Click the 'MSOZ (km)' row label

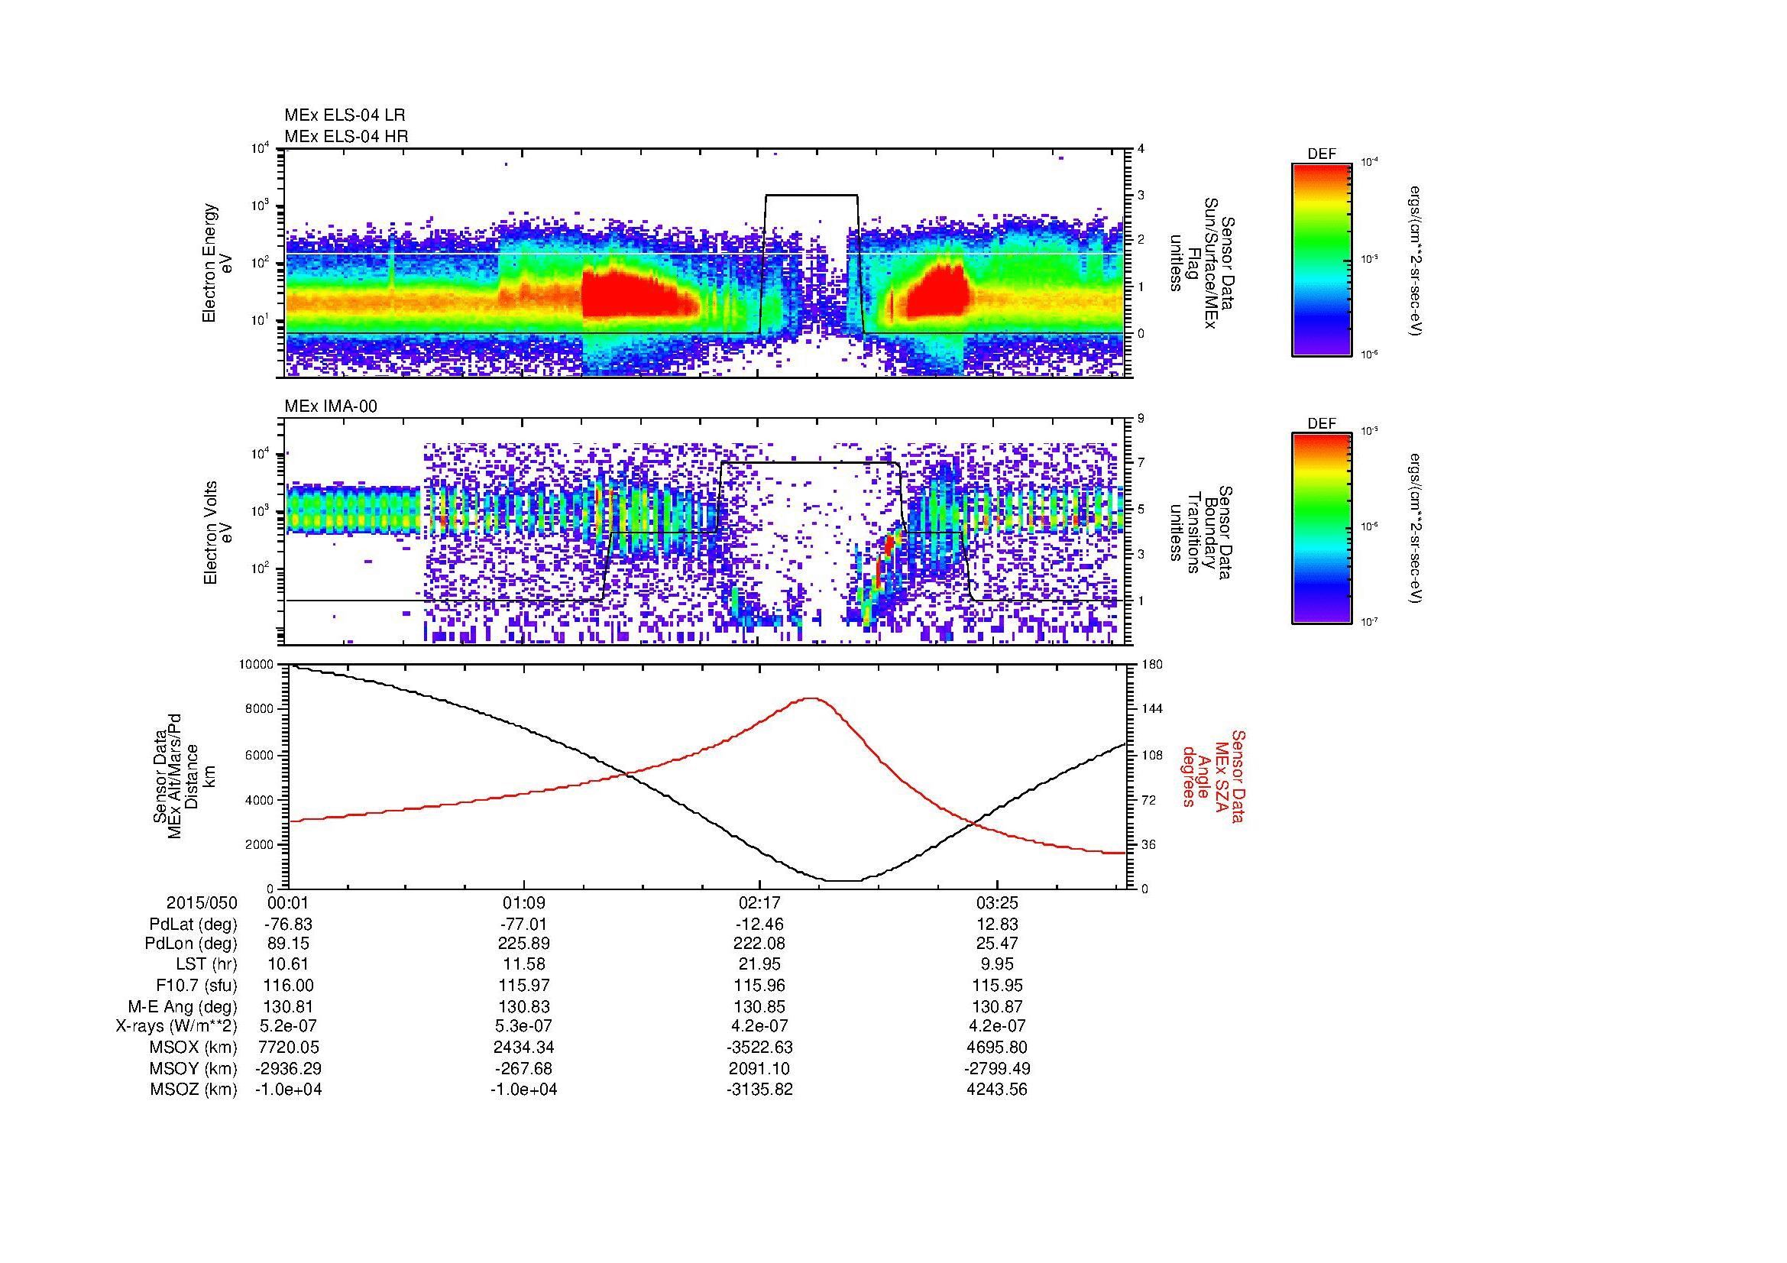coord(193,1090)
